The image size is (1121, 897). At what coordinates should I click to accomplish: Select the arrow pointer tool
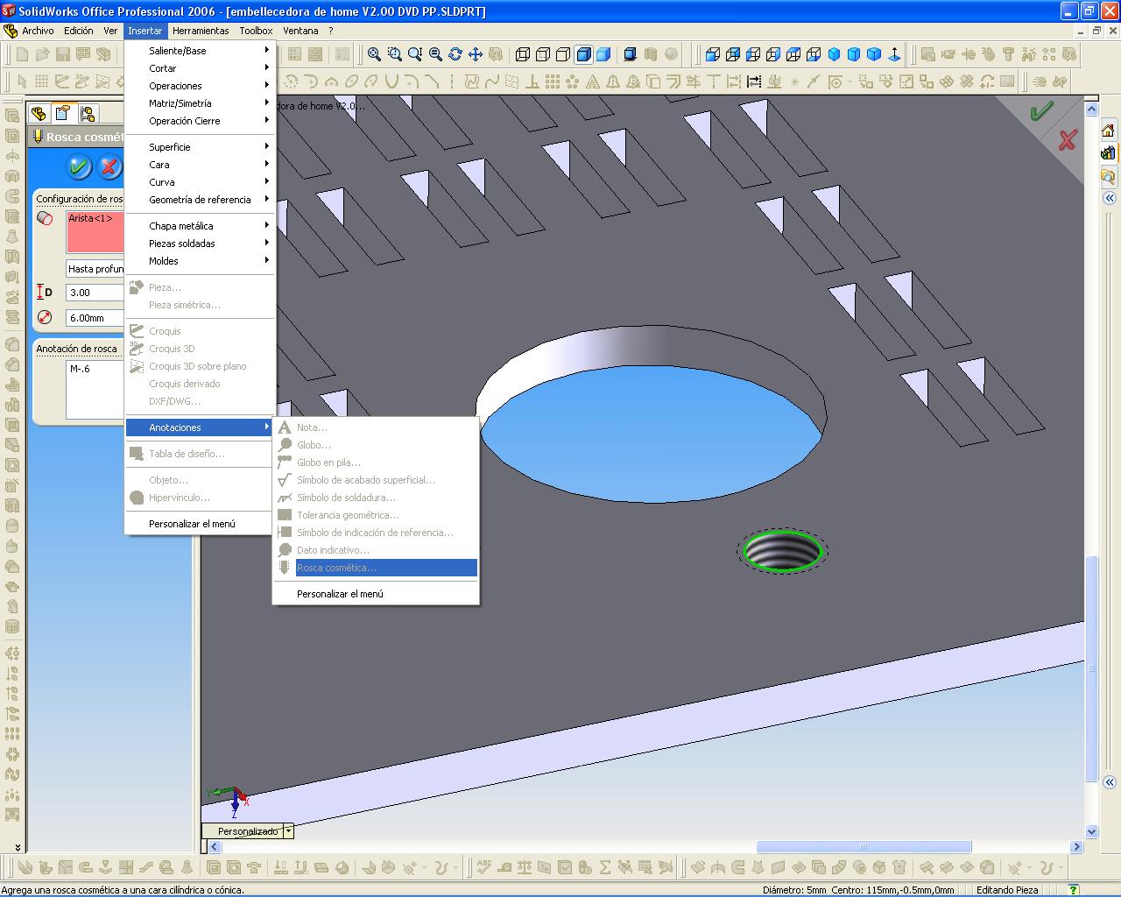coord(23,82)
